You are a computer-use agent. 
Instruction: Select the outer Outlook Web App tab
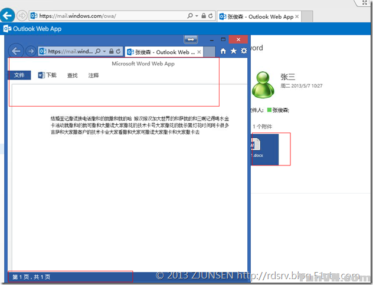(x=259, y=16)
